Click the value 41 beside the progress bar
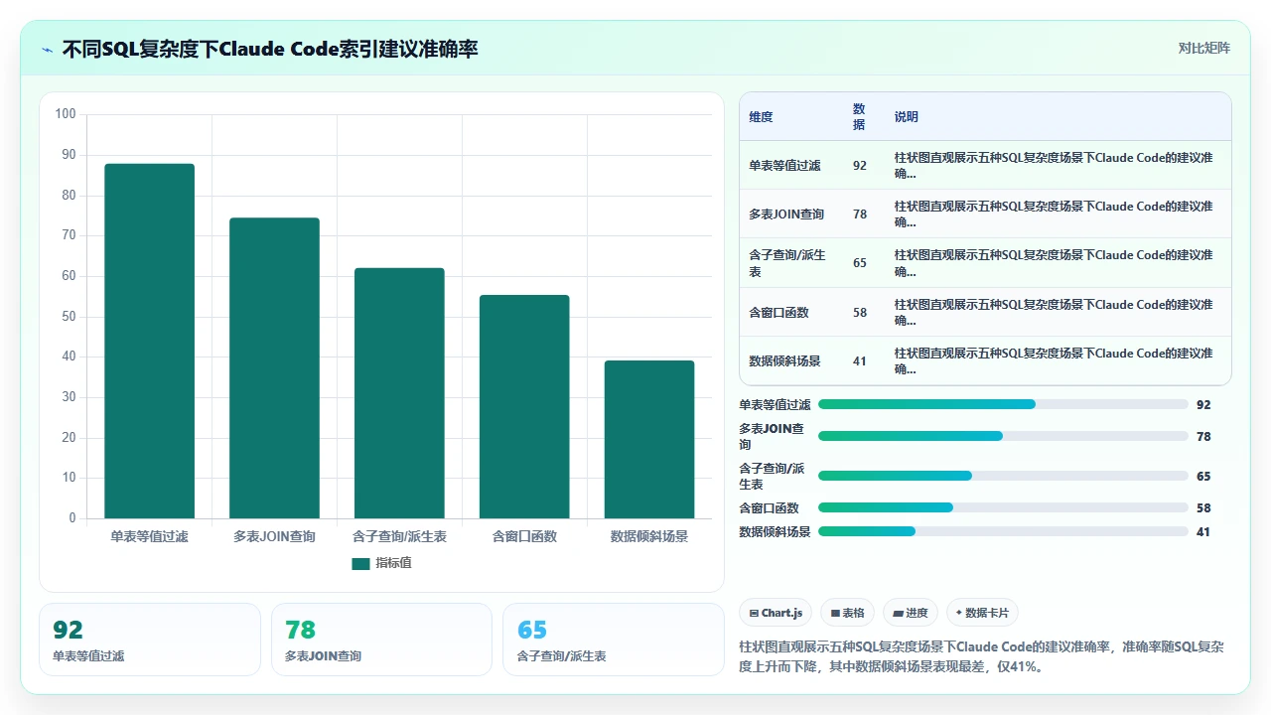1271x715 pixels. pos(1203,532)
